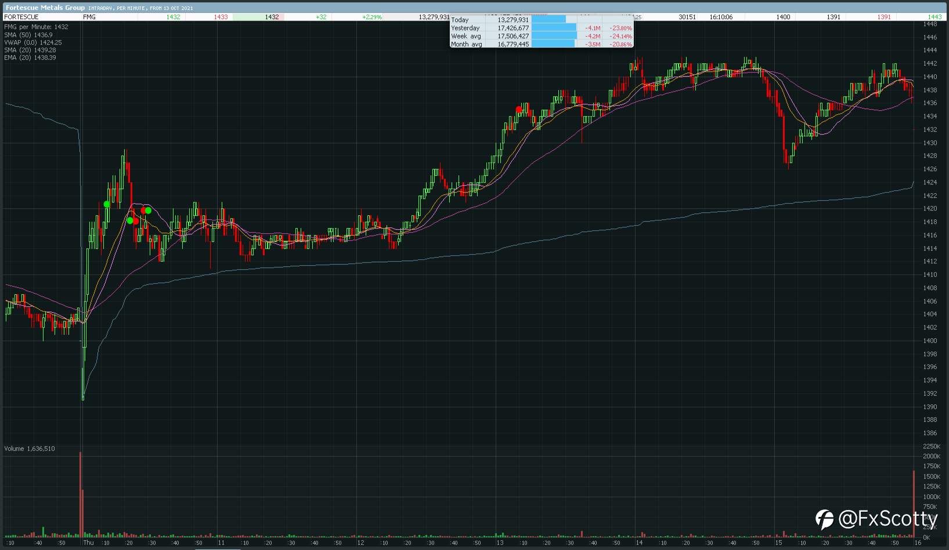Select the SMA (20) 1439.28 indicator label

30,50
